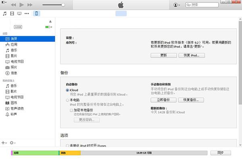This screenshot has height=159, width=242.
Task: Click the 恢复备份... button
Action: tap(191, 100)
